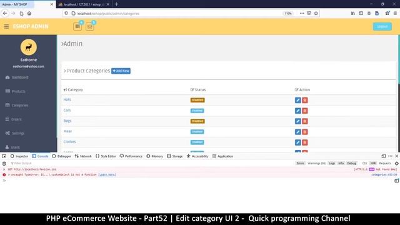Show Firefox sidebars
Viewport: 400px width, 225px height.
[361, 13]
